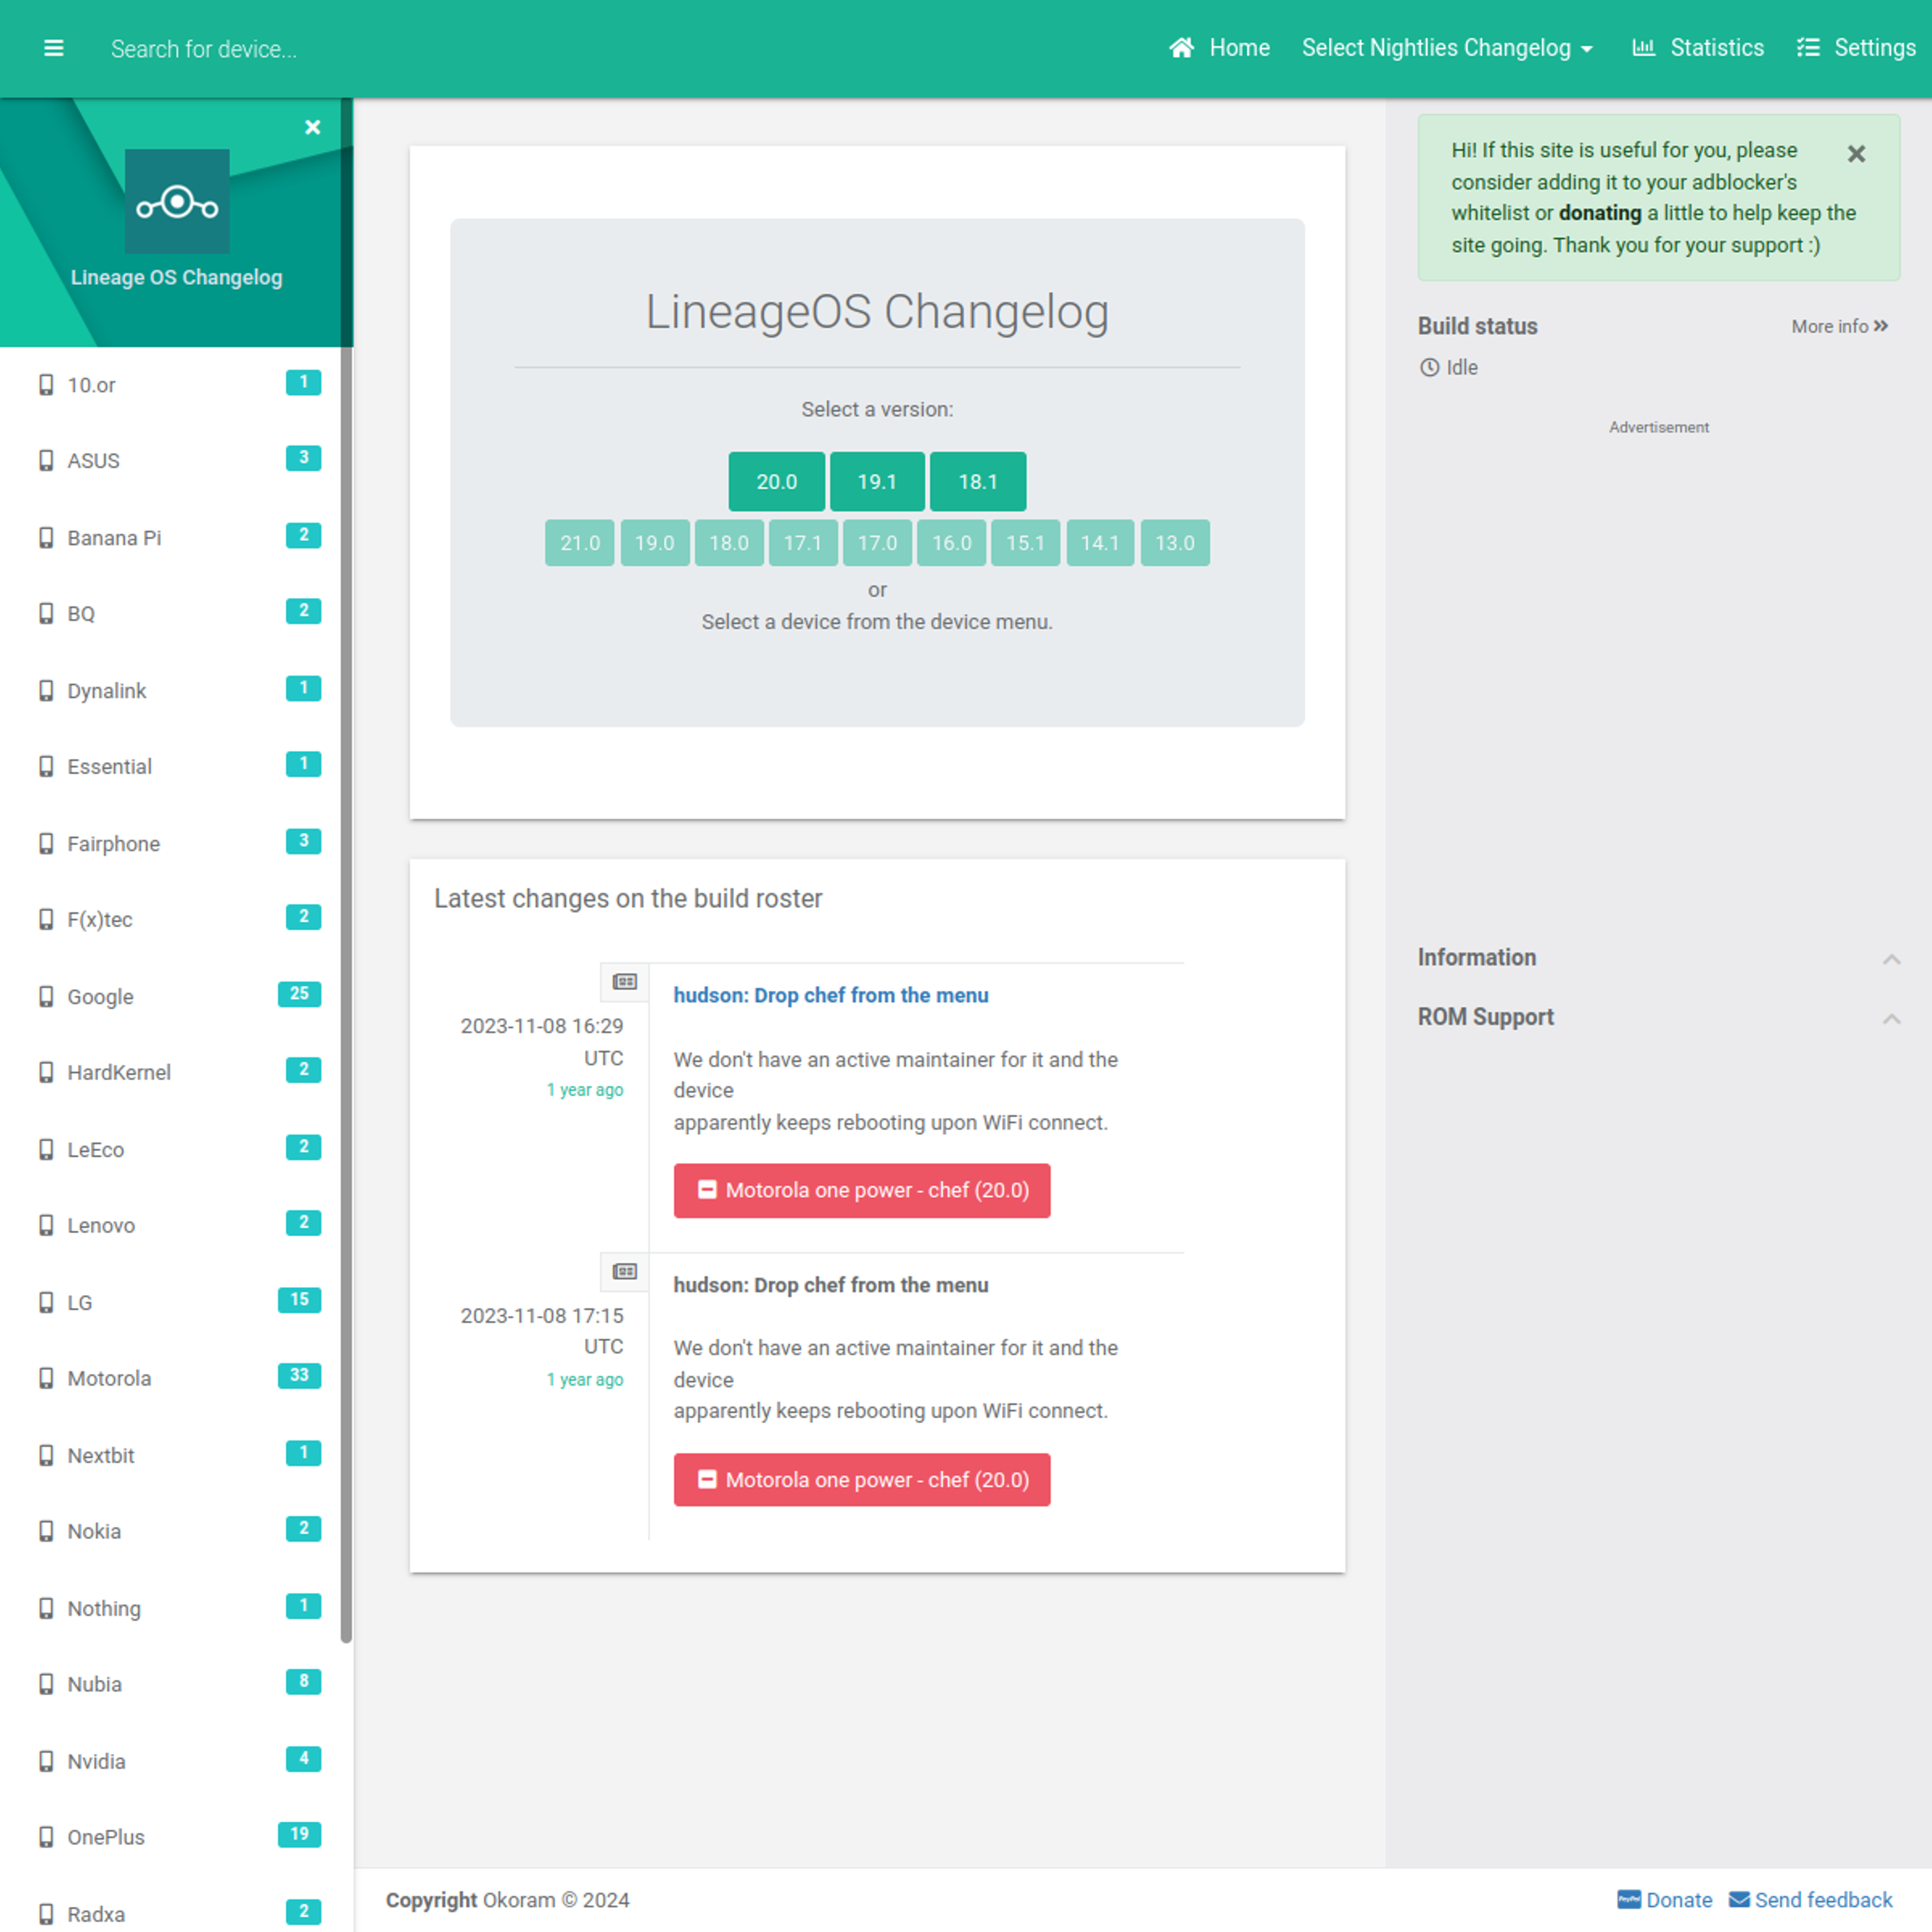1932x1932 pixels.
Task: Open the Statistics page
Action: tap(1698, 48)
